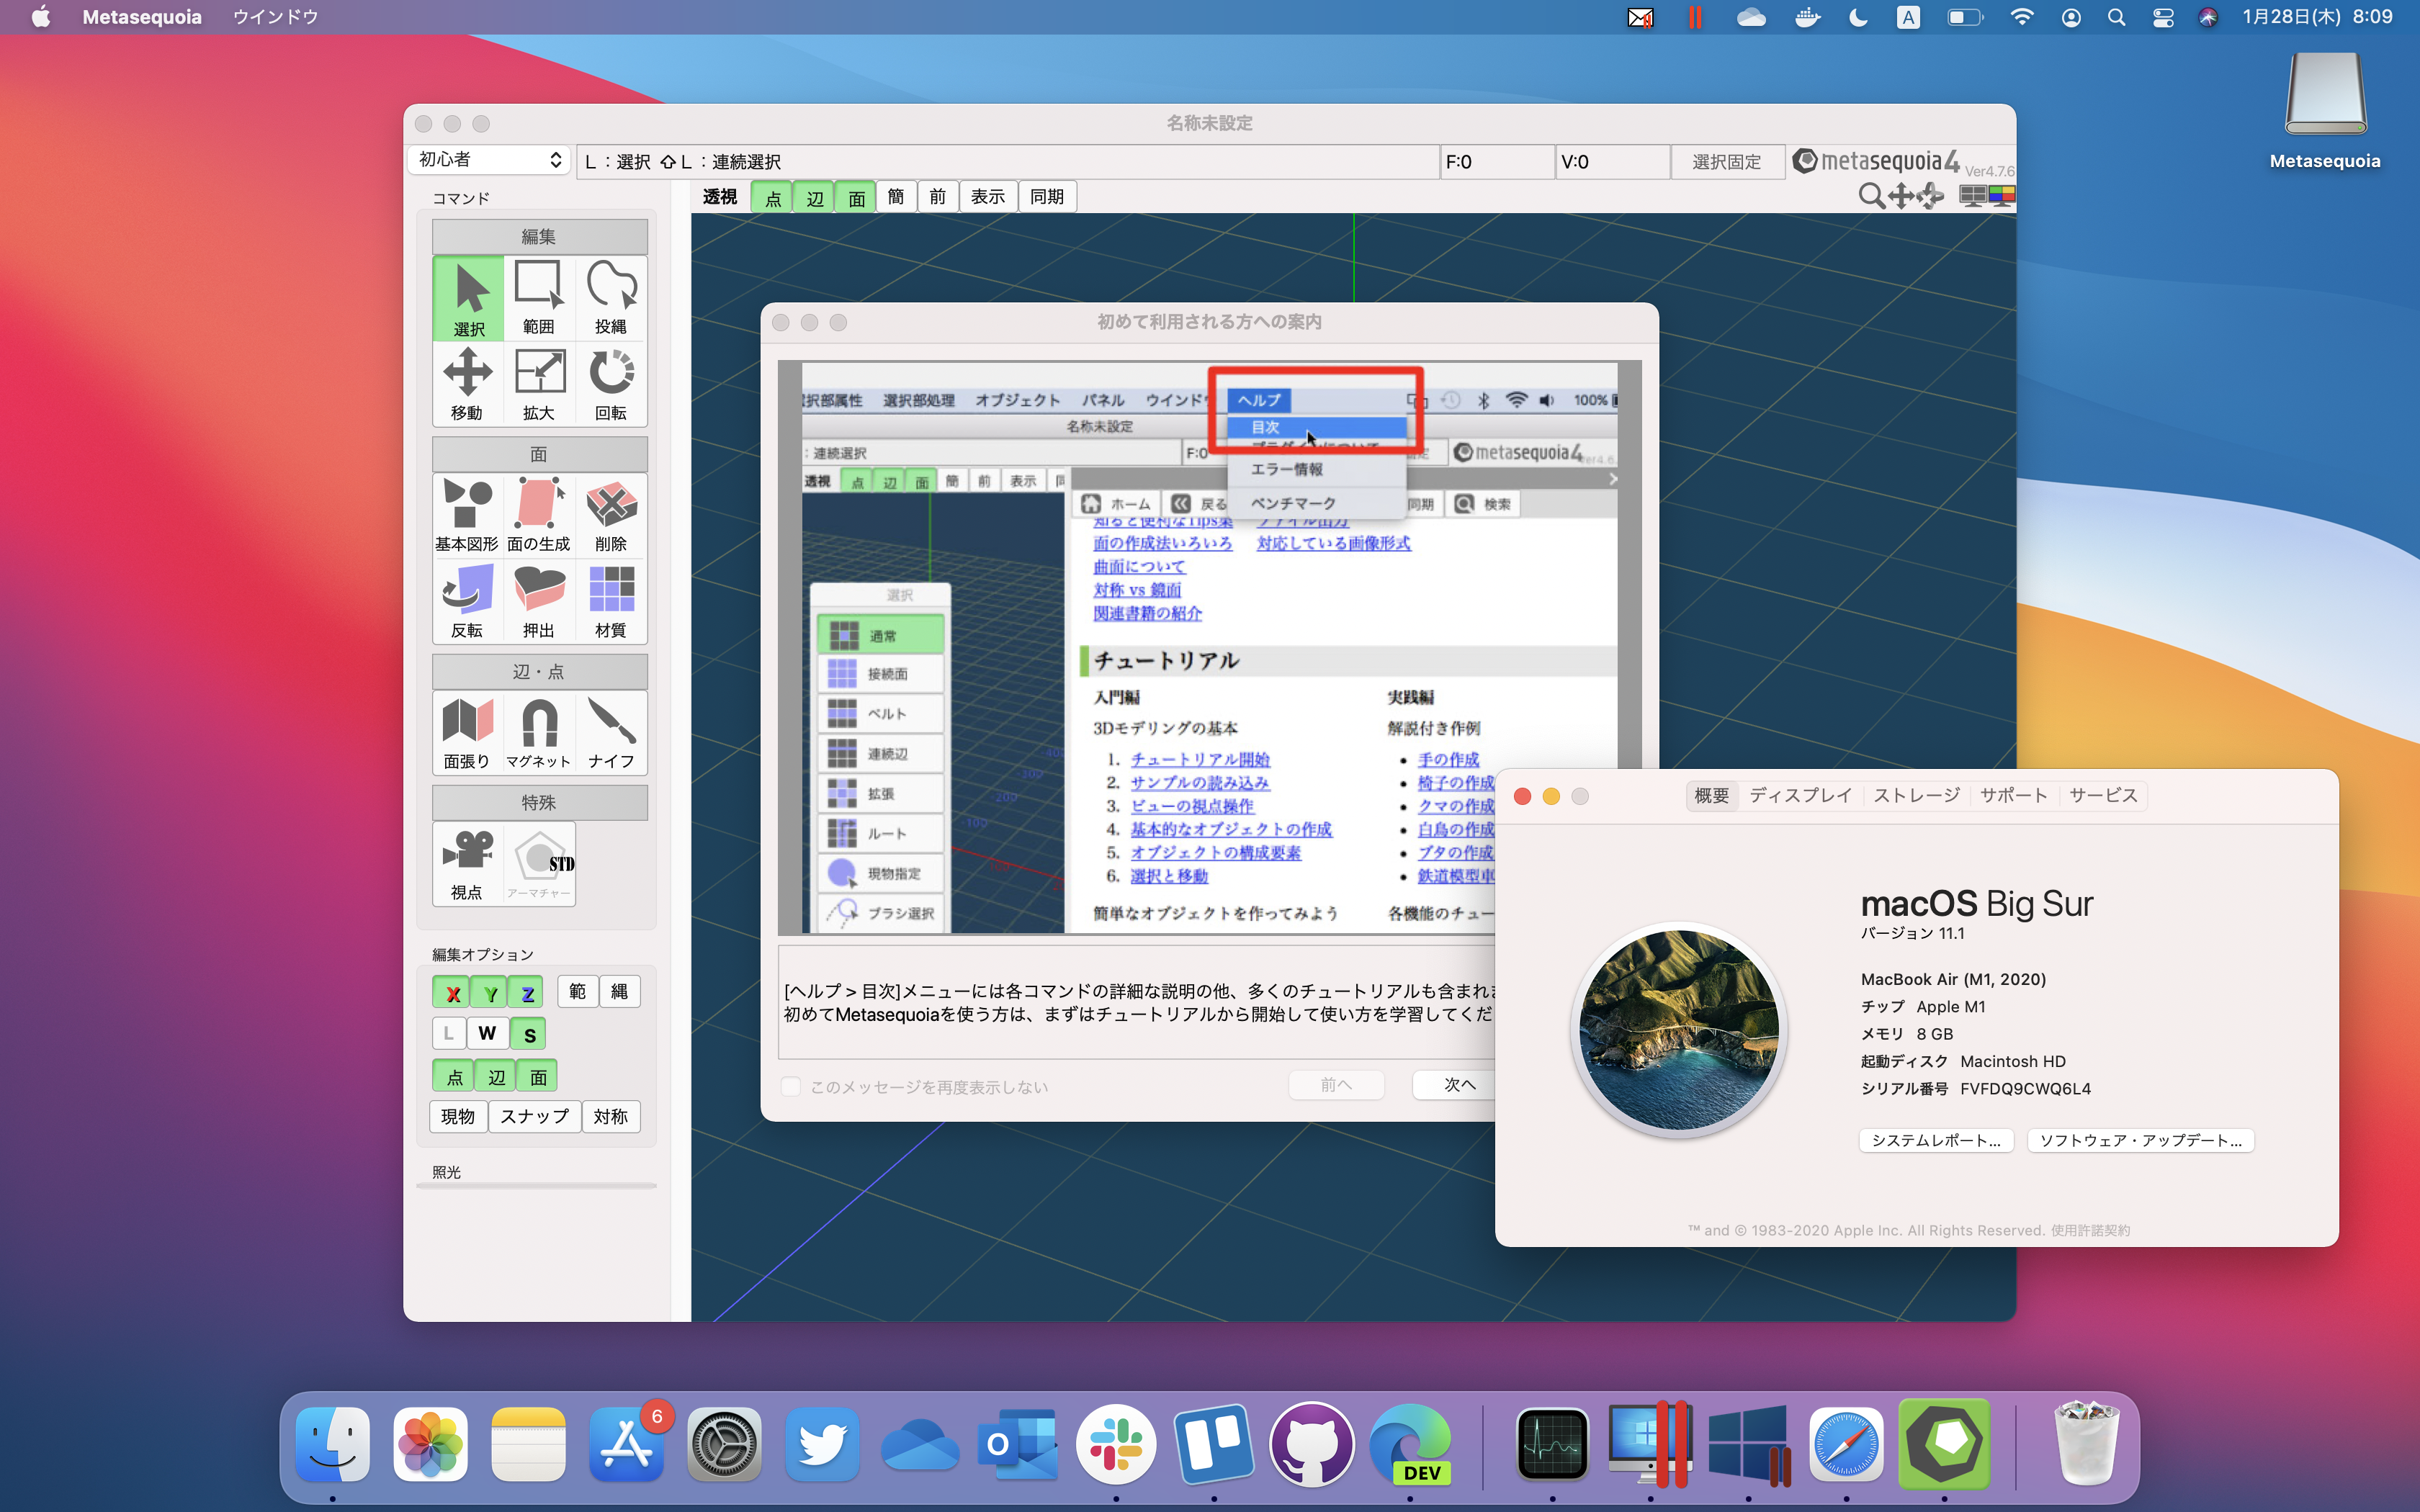Select the 移動 move tool

click(468, 385)
